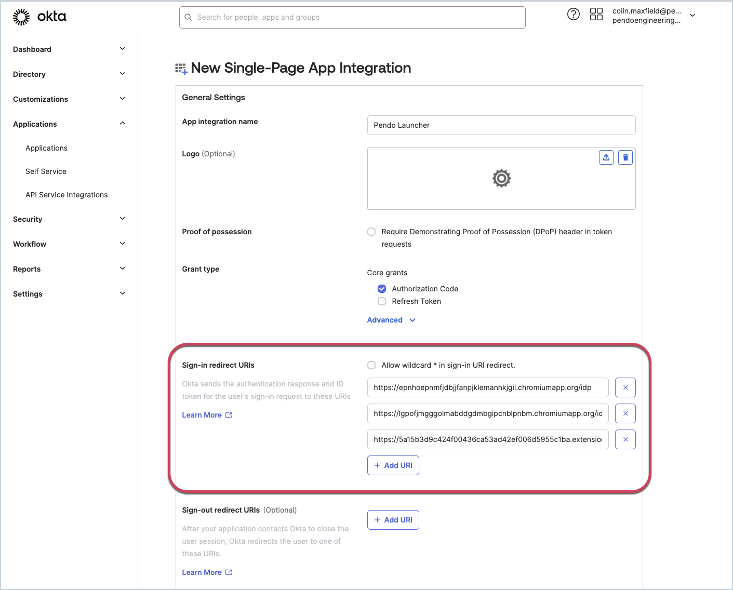Enable Require DPoP header checkbox
The image size is (733, 590).
tap(371, 232)
